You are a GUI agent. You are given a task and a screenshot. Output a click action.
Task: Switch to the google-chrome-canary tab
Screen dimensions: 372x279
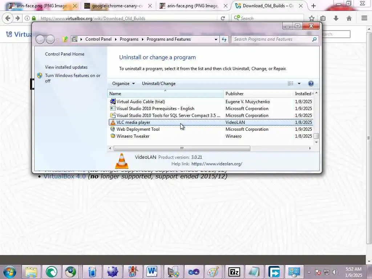point(117,6)
